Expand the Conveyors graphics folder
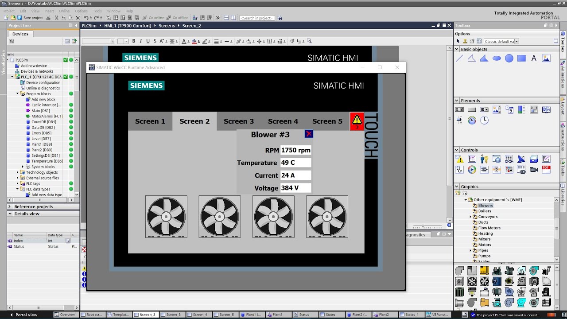Image resolution: width=567 pixels, height=319 pixels. coord(470,217)
